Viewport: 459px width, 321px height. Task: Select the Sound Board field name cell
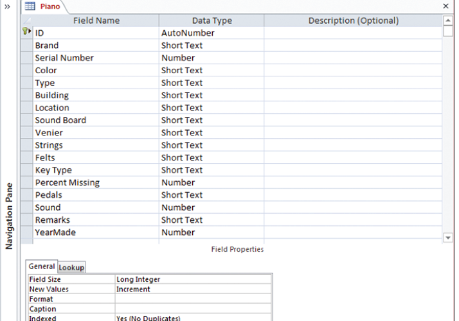[x=96, y=120]
